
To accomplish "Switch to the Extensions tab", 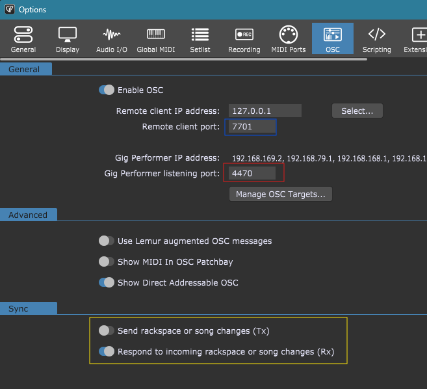I will [x=416, y=38].
